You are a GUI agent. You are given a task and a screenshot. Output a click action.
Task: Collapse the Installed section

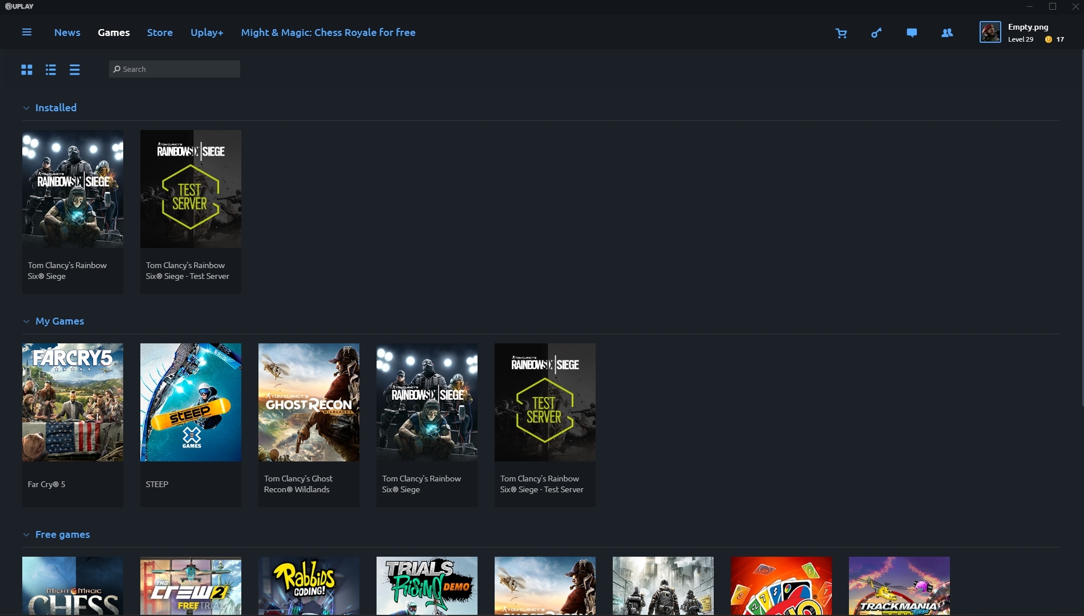26,108
